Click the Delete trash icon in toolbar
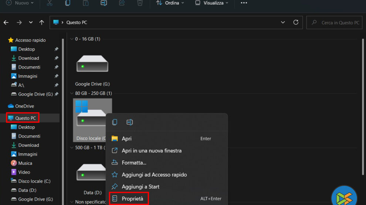The image size is (366, 205). [x=140, y=3]
